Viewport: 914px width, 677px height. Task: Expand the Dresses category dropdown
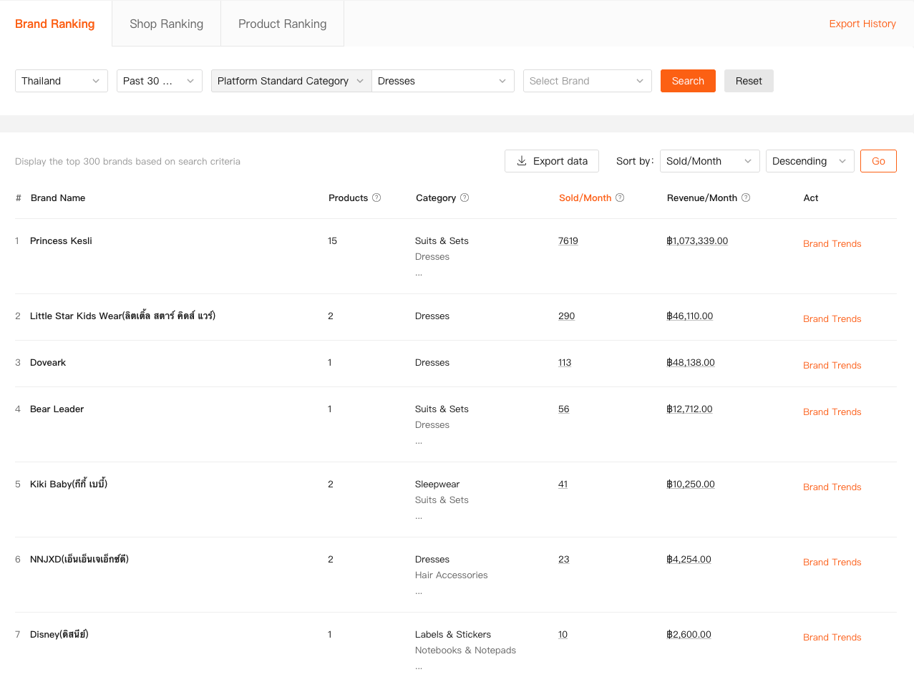click(x=442, y=81)
